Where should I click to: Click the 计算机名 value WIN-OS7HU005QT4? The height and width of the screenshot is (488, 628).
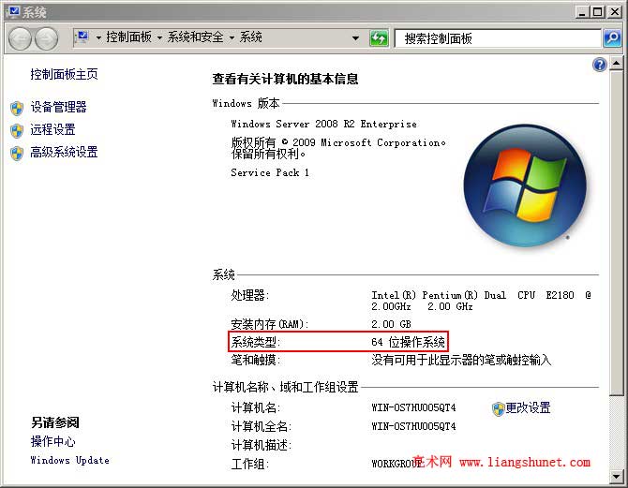(x=413, y=408)
